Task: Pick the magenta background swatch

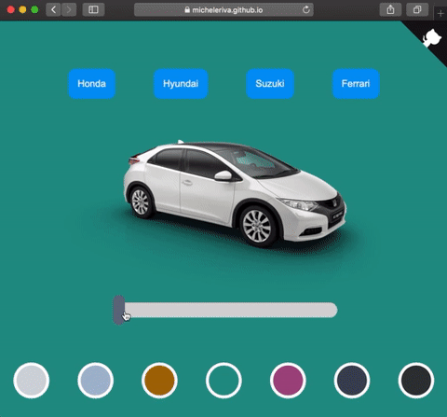Action: pos(288,381)
